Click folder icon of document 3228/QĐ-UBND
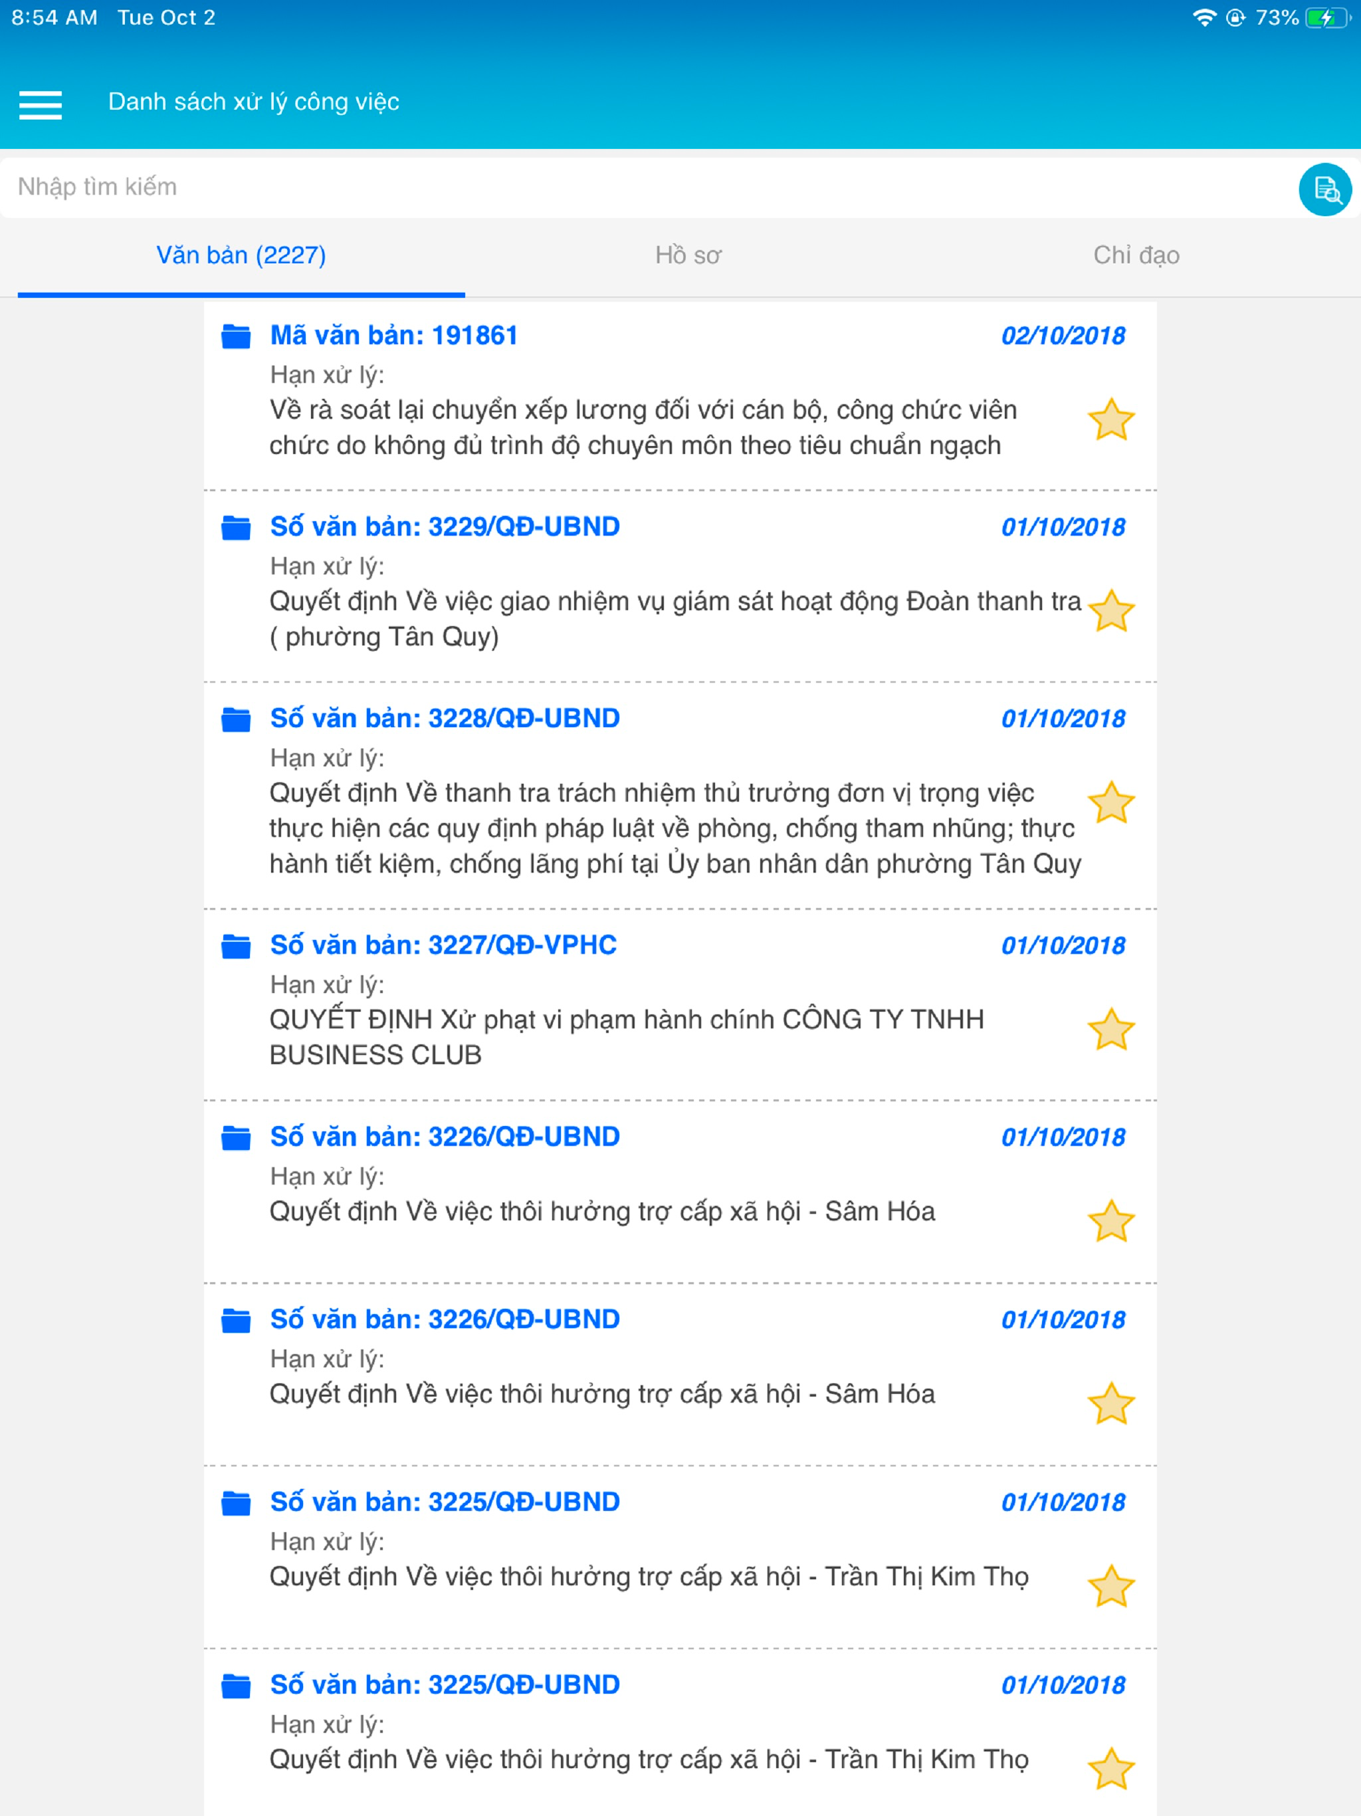Viewport: 1361px width, 1816px height. click(x=237, y=719)
